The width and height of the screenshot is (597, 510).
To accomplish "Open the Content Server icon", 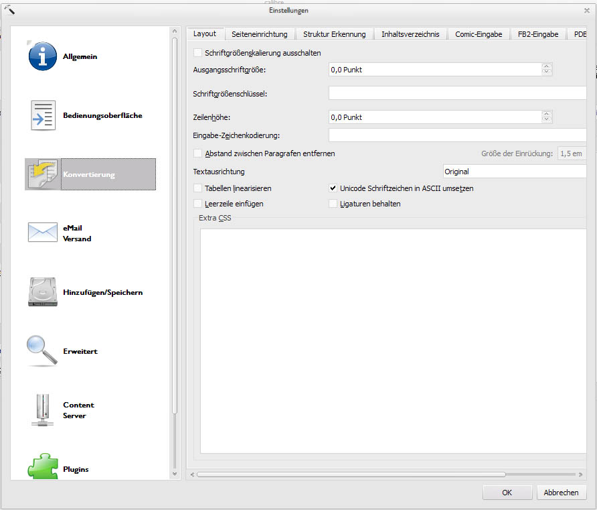I will [43, 410].
